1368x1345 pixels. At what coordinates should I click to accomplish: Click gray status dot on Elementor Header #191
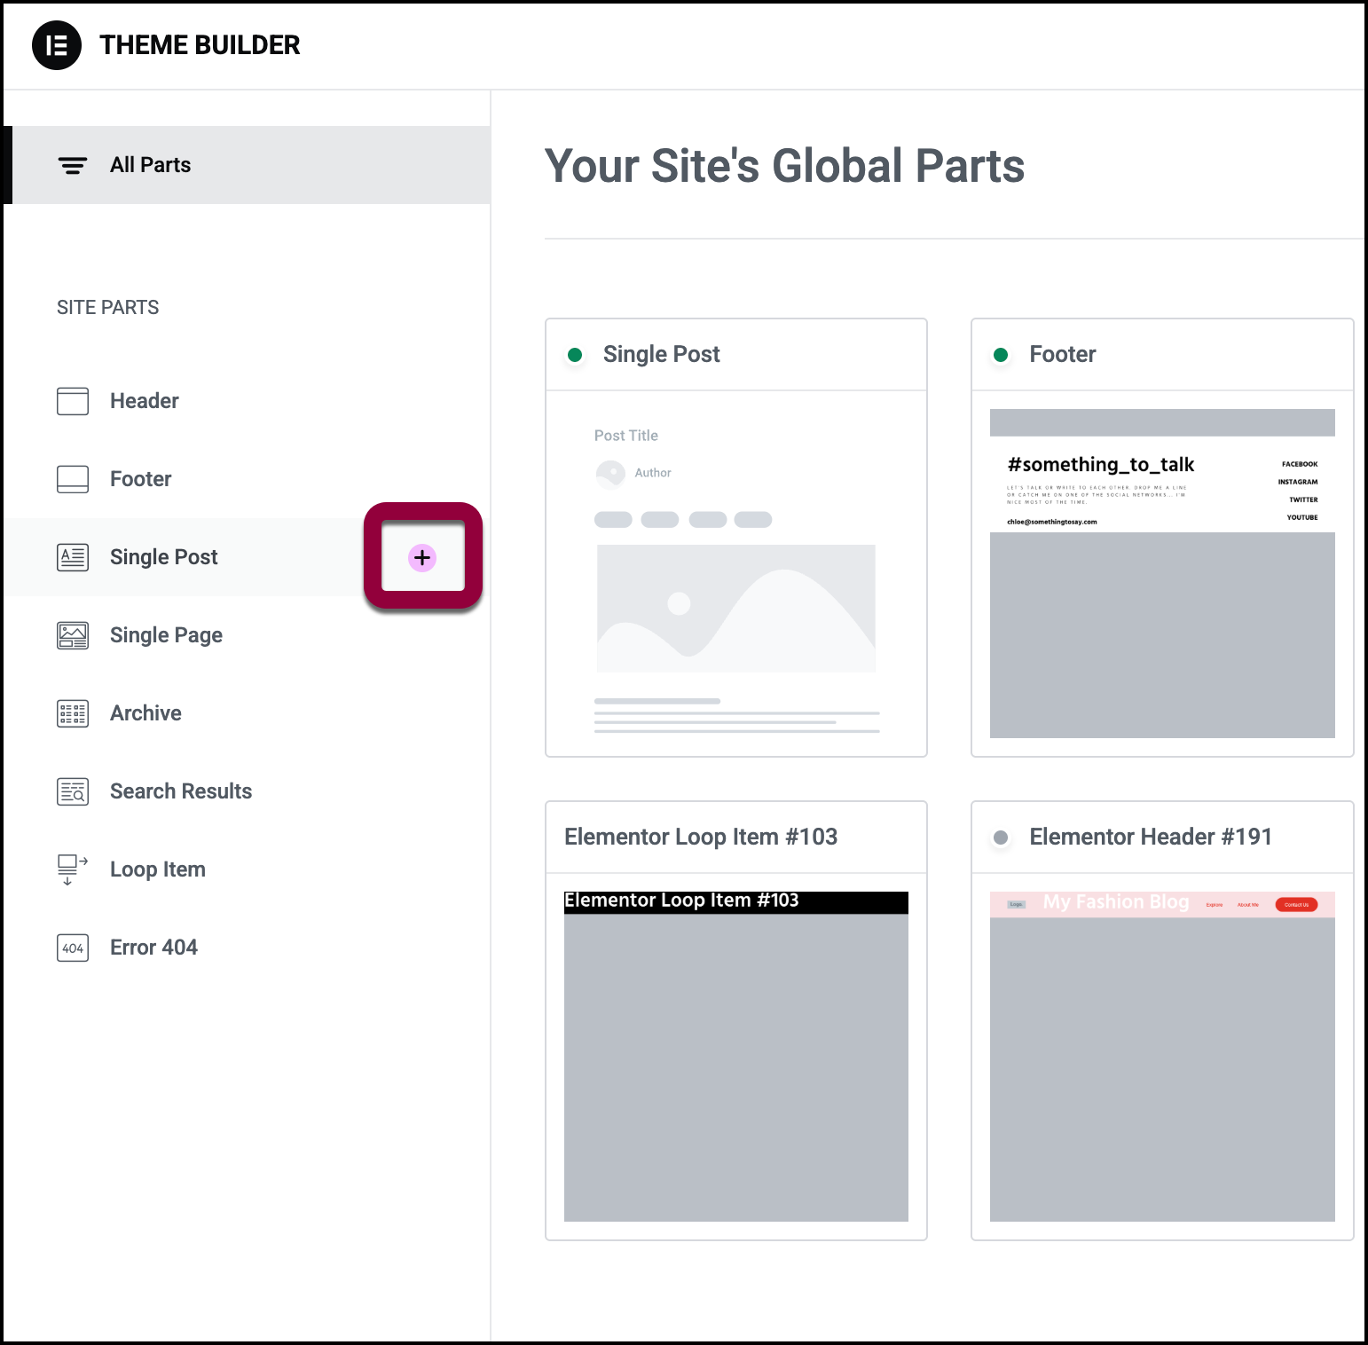tap(1001, 838)
